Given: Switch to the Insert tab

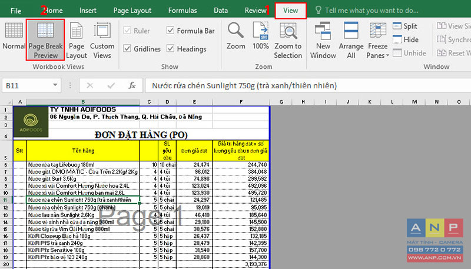Looking at the screenshot, I should [x=88, y=11].
